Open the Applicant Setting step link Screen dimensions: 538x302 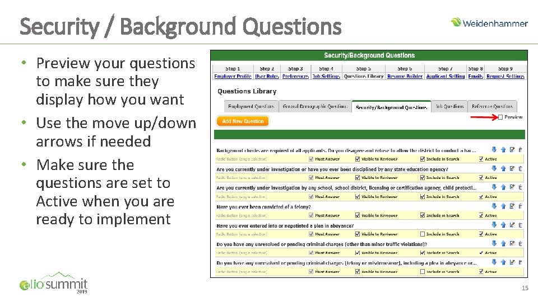446,76
